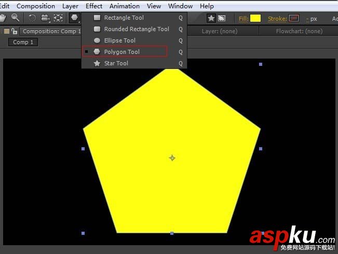338x254 pixels.
Task: Enable Tool Creates Shape star button
Action: tap(211, 18)
